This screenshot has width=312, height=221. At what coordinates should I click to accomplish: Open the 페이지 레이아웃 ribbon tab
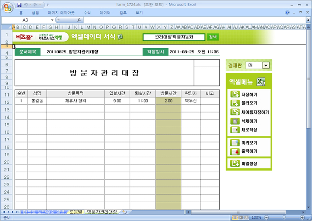(x=61, y=13)
